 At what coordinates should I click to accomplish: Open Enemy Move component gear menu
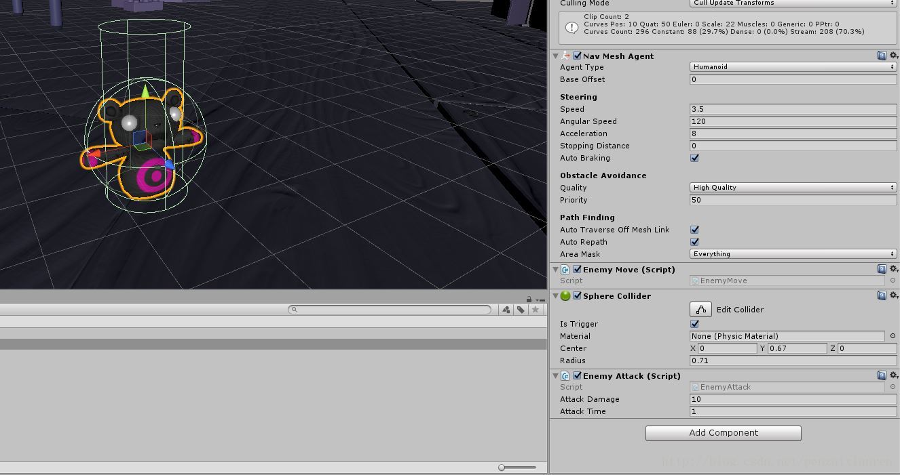(894, 269)
